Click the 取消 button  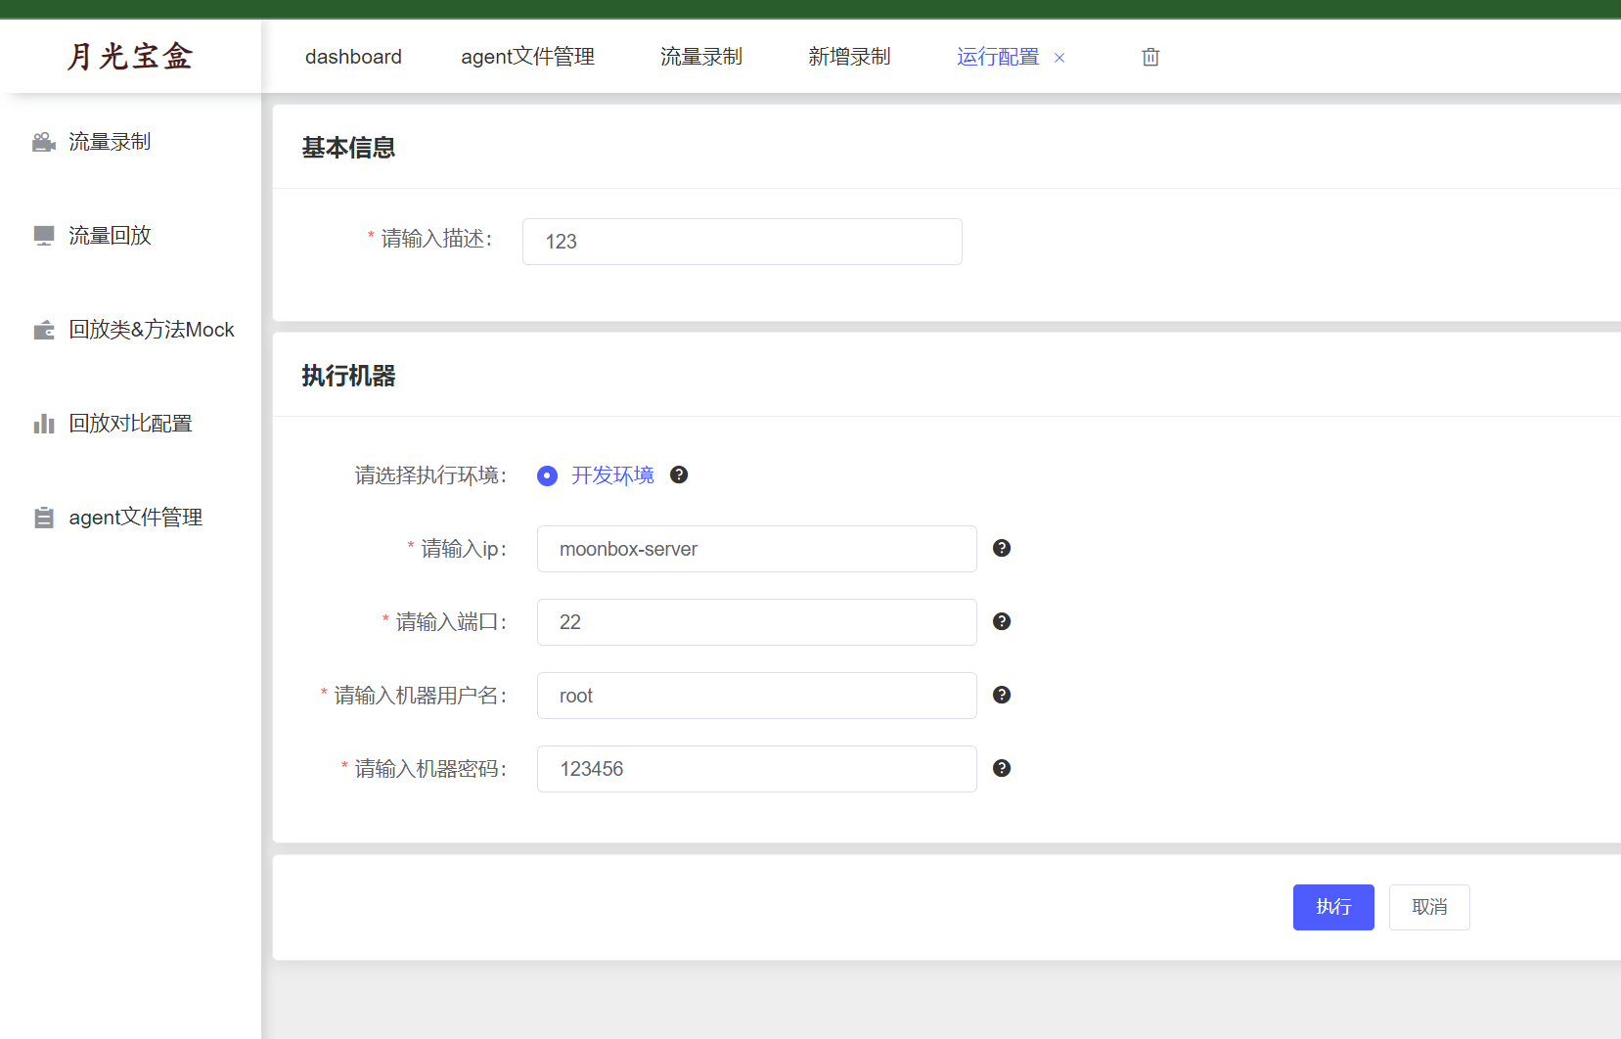tap(1429, 907)
